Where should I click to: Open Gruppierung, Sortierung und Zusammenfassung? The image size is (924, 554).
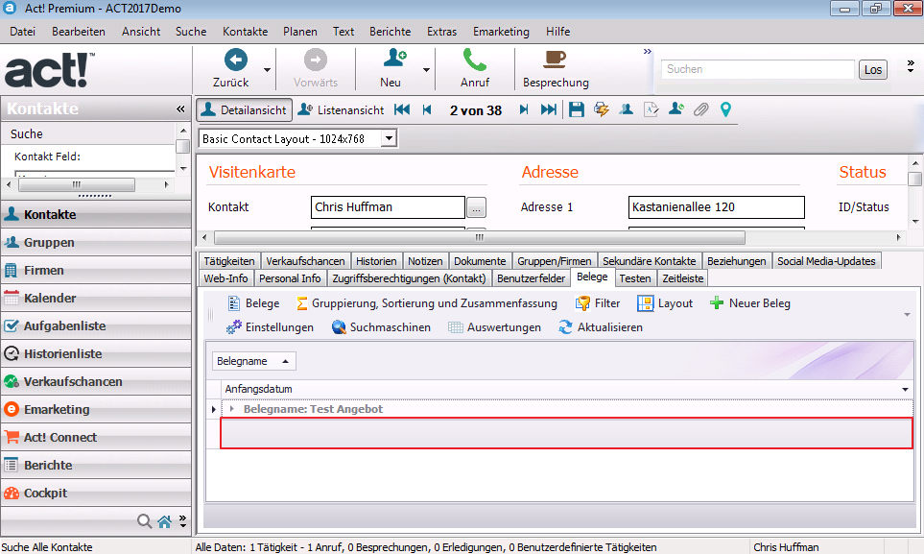pos(427,303)
